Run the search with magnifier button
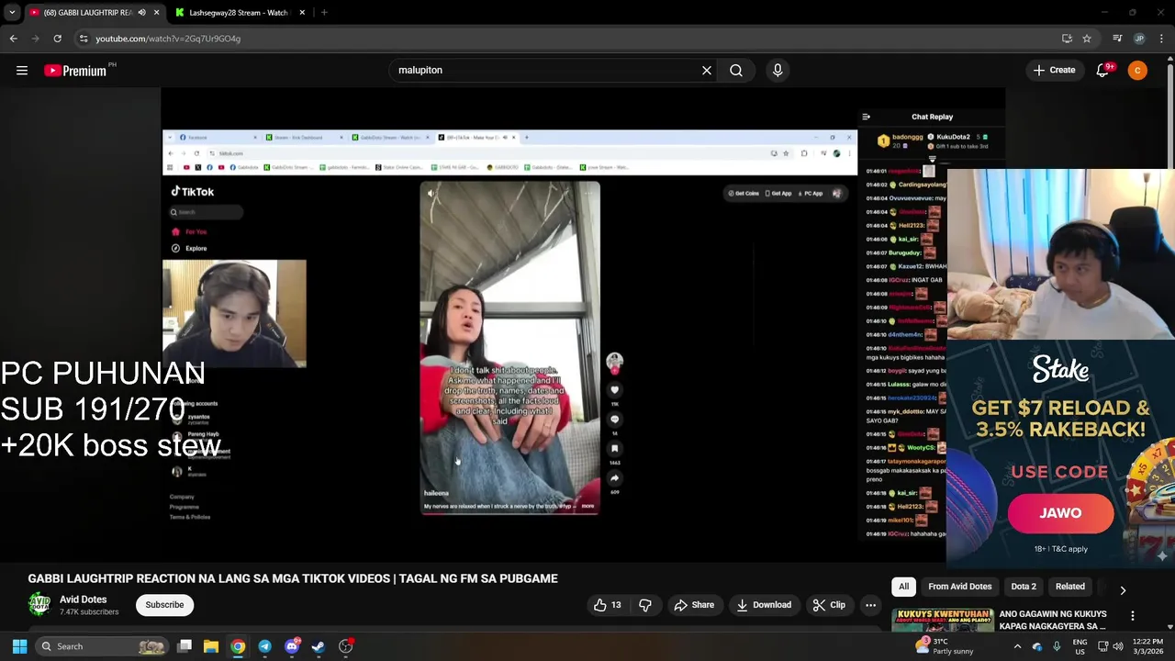1175x661 pixels. point(736,71)
